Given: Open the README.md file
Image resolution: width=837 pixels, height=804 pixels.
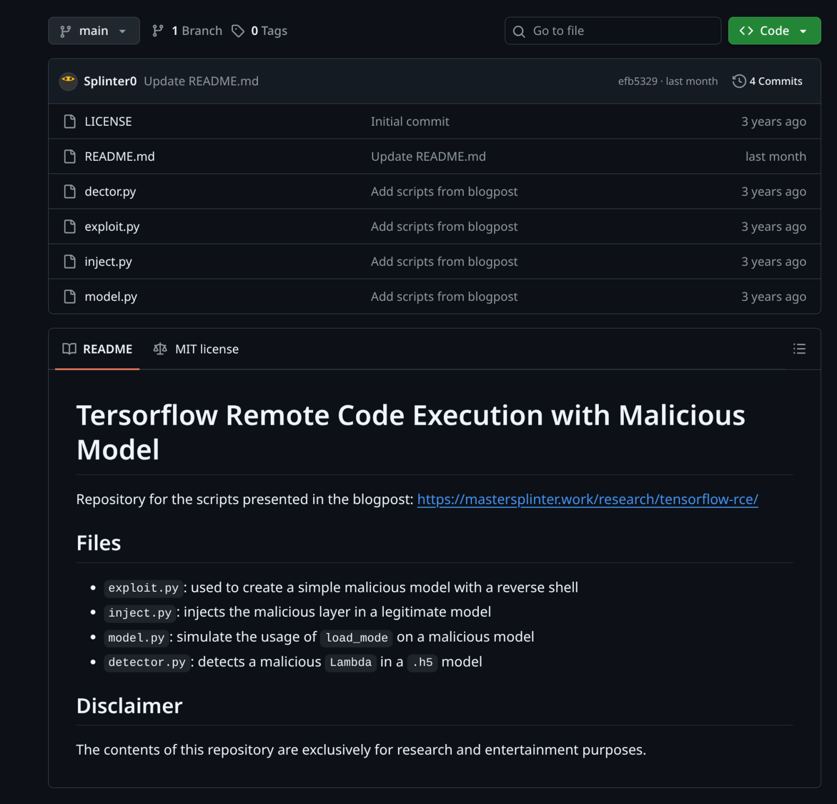Looking at the screenshot, I should [119, 157].
